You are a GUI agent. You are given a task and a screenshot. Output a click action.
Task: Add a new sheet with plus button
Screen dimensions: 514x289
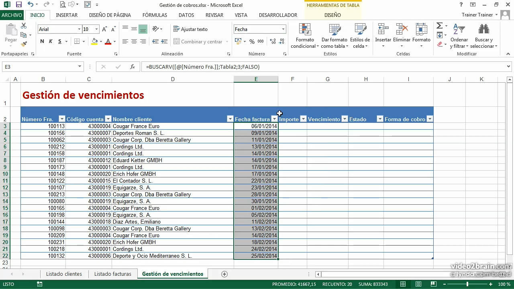pos(224,274)
